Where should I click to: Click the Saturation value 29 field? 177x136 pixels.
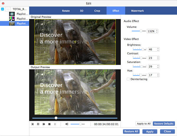(152, 67)
